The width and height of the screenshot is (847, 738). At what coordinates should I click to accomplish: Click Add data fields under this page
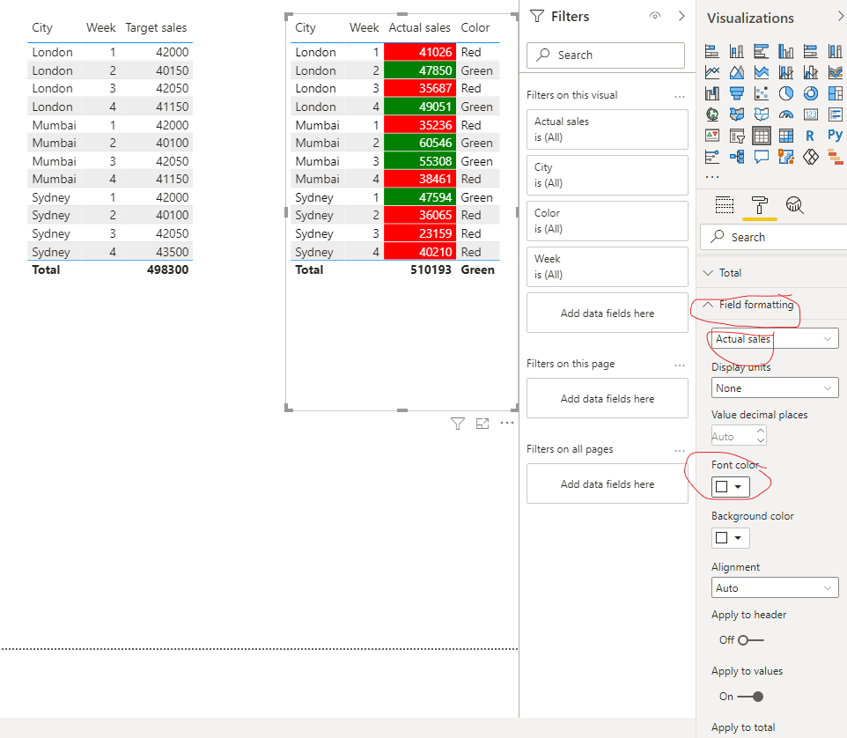click(x=608, y=398)
